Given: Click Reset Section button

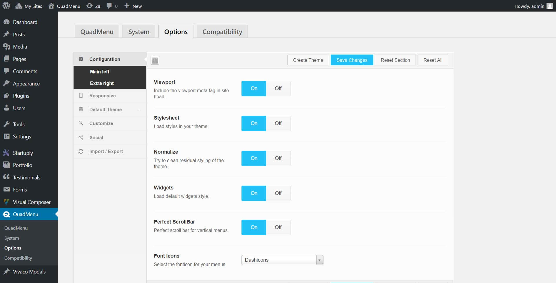Looking at the screenshot, I should [x=395, y=60].
